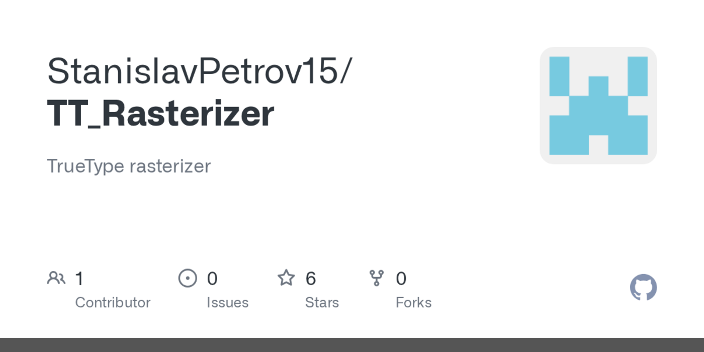Image resolution: width=704 pixels, height=352 pixels.
Task: Click the slash after the owner name
Action: [345, 71]
